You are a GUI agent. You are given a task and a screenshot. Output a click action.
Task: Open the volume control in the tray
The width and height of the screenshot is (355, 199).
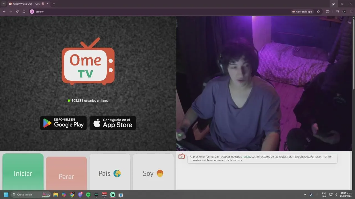tap(335, 195)
